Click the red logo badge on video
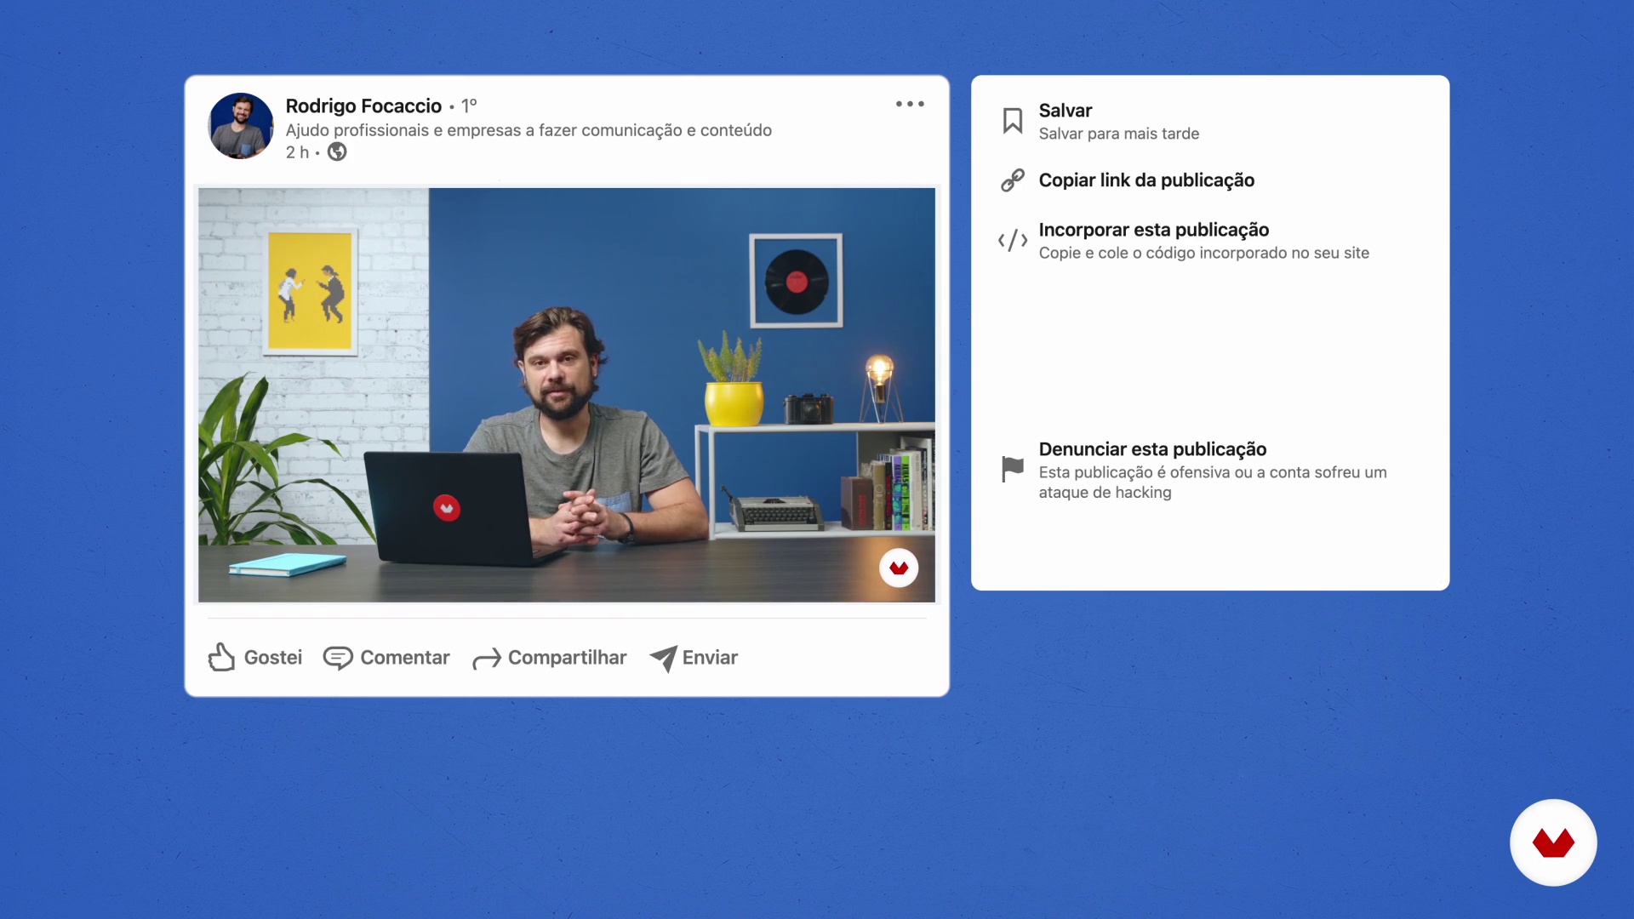 pyautogui.click(x=899, y=568)
